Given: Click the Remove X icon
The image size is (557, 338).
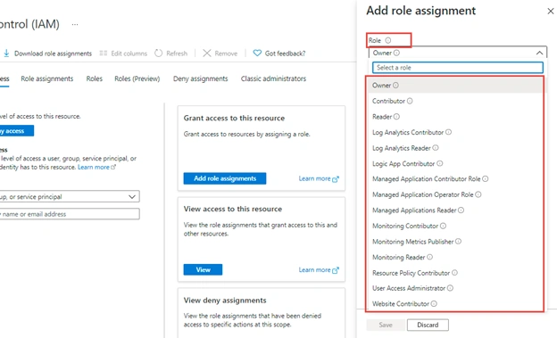Looking at the screenshot, I should click(x=207, y=54).
